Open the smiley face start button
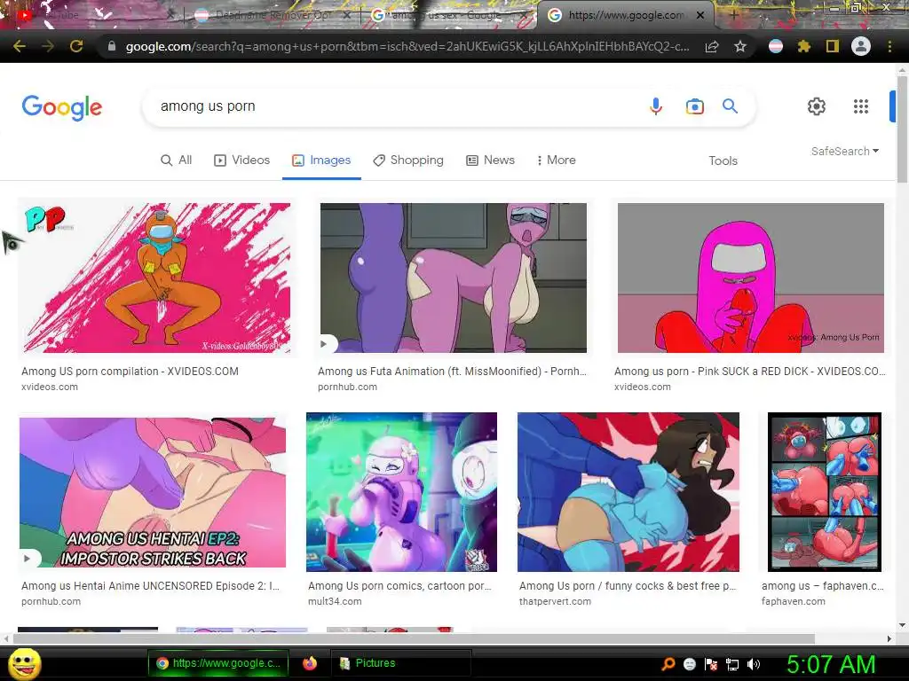Image resolution: width=909 pixels, height=681 pixels. click(x=25, y=664)
